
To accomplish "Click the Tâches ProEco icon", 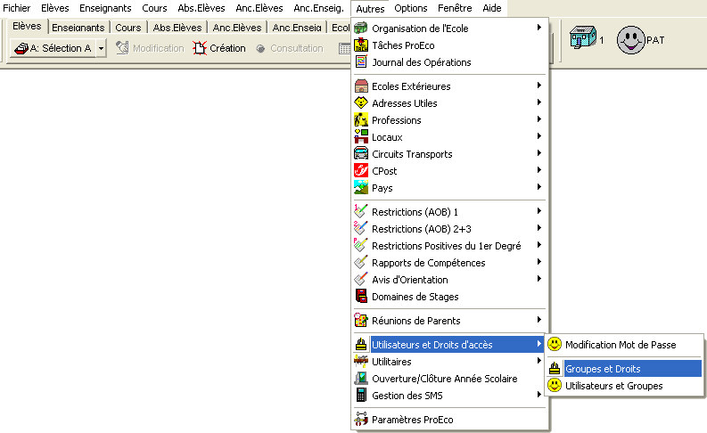I will (361, 45).
